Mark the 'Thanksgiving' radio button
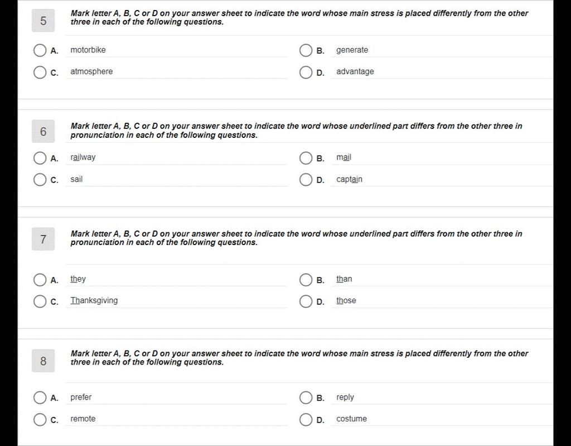 (40, 301)
